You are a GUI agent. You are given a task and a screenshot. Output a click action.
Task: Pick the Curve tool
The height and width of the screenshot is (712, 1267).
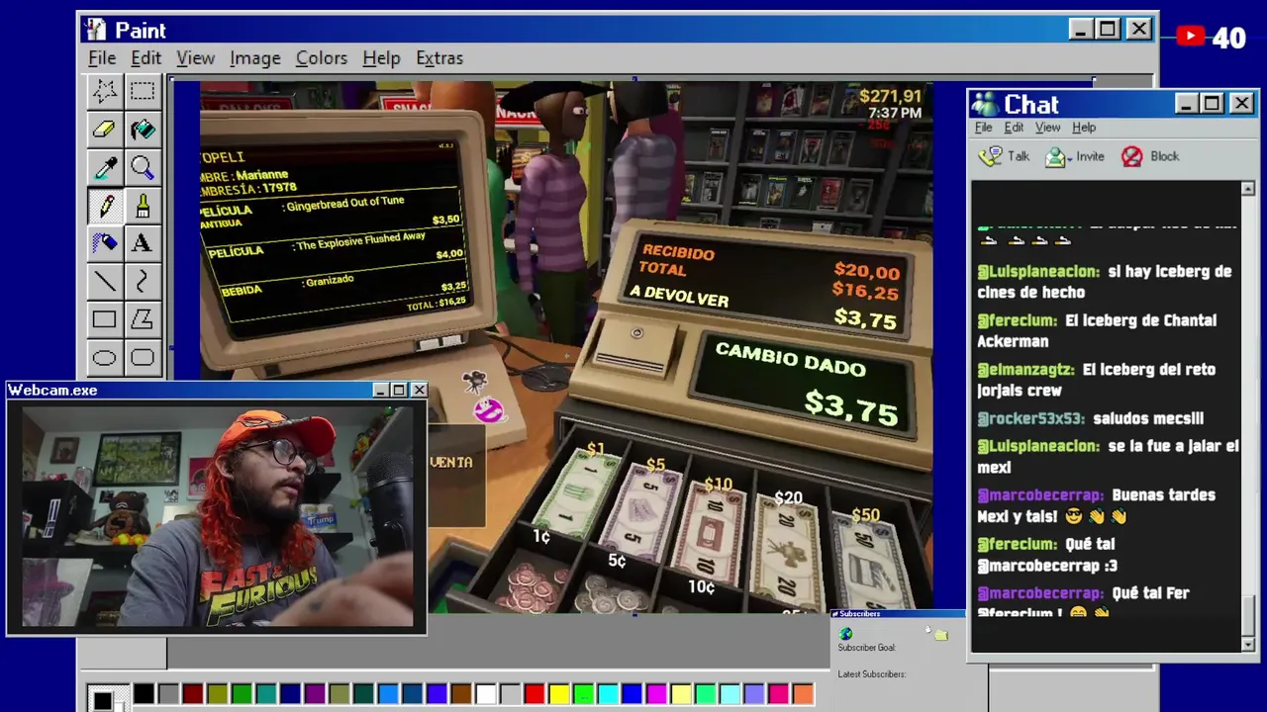(142, 282)
